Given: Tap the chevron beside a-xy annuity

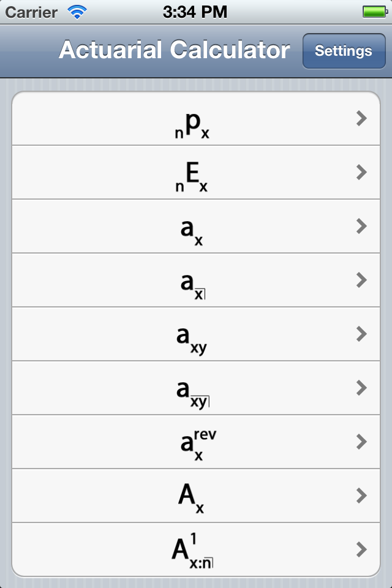Looking at the screenshot, I should [x=361, y=334].
